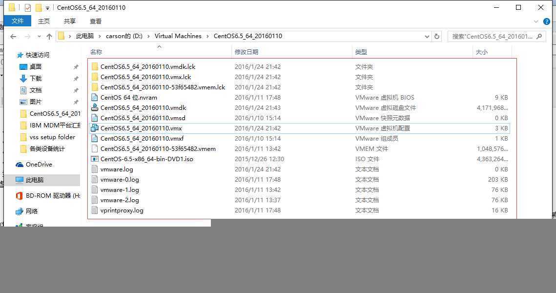Select the vmware-0.log file name
This screenshot has height=293, width=556.
(120, 180)
